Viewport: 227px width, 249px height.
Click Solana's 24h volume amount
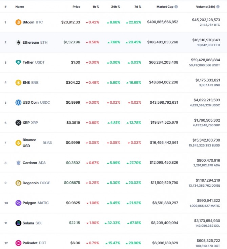[207, 221]
